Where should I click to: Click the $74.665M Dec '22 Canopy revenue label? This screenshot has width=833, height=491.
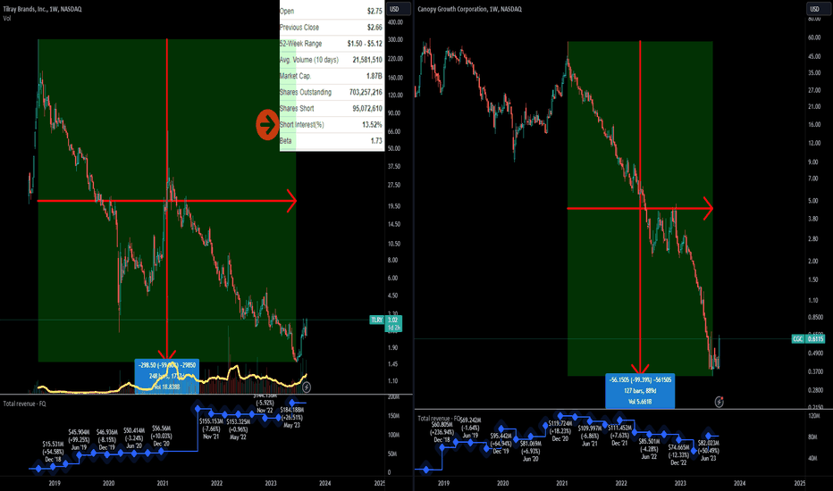coord(678,455)
